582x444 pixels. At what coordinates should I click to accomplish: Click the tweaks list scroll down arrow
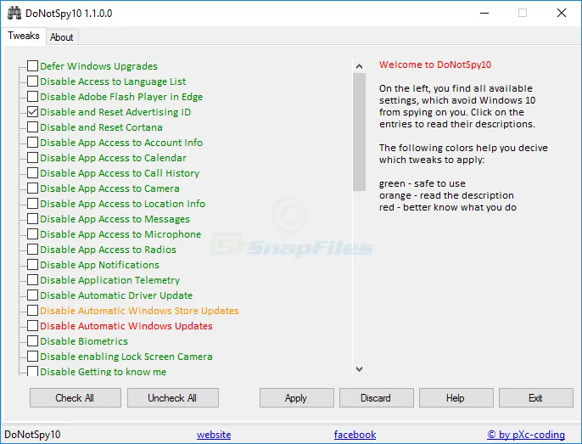click(359, 369)
